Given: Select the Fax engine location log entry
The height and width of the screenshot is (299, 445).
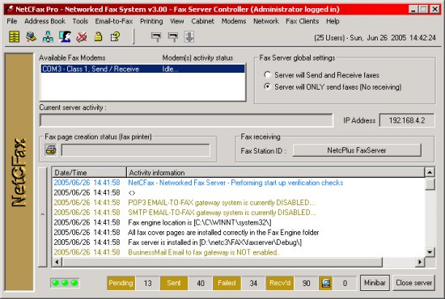Looking at the screenshot, I should point(239,222).
